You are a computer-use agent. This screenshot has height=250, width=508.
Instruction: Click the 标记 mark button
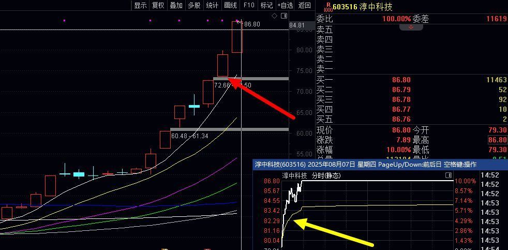[266, 5]
